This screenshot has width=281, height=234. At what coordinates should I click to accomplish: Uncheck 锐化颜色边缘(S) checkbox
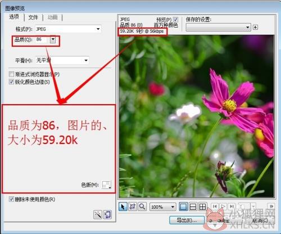point(11,82)
